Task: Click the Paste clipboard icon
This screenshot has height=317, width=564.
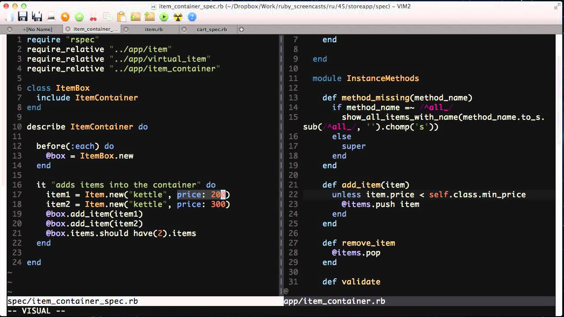Action: (x=122, y=17)
